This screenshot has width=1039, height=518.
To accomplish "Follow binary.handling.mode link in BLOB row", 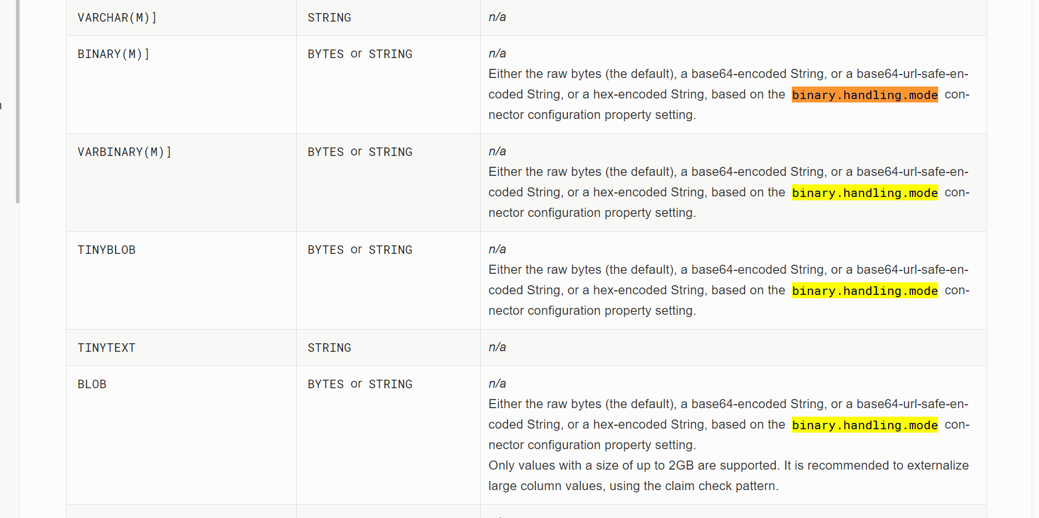I will (865, 425).
